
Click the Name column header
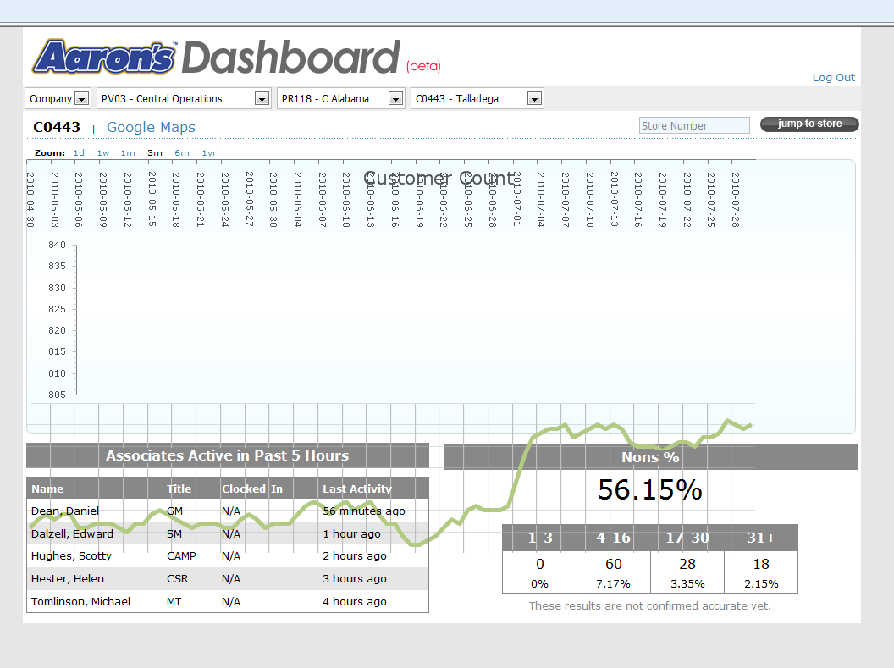pyautogui.click(x=47, y=489)
